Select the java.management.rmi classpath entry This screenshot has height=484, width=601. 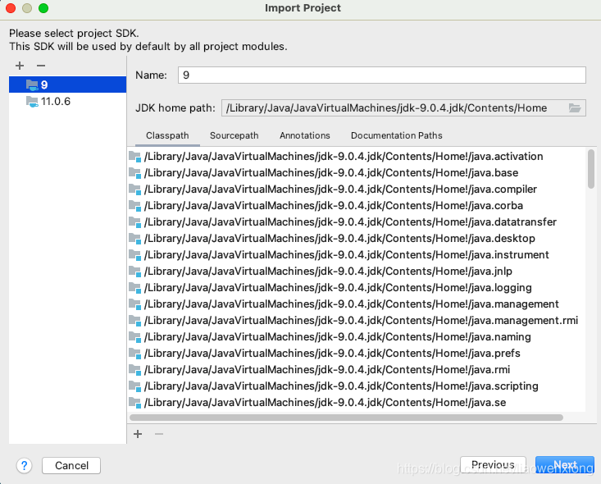pos(357,320)
